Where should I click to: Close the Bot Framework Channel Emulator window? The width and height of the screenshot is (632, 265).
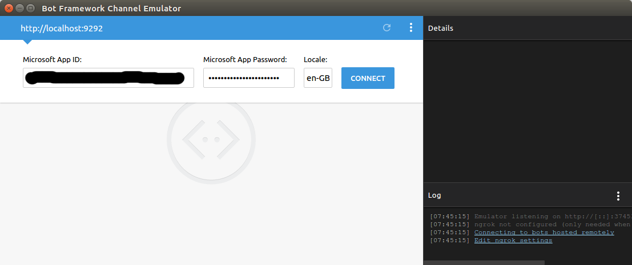coord(9,8)
